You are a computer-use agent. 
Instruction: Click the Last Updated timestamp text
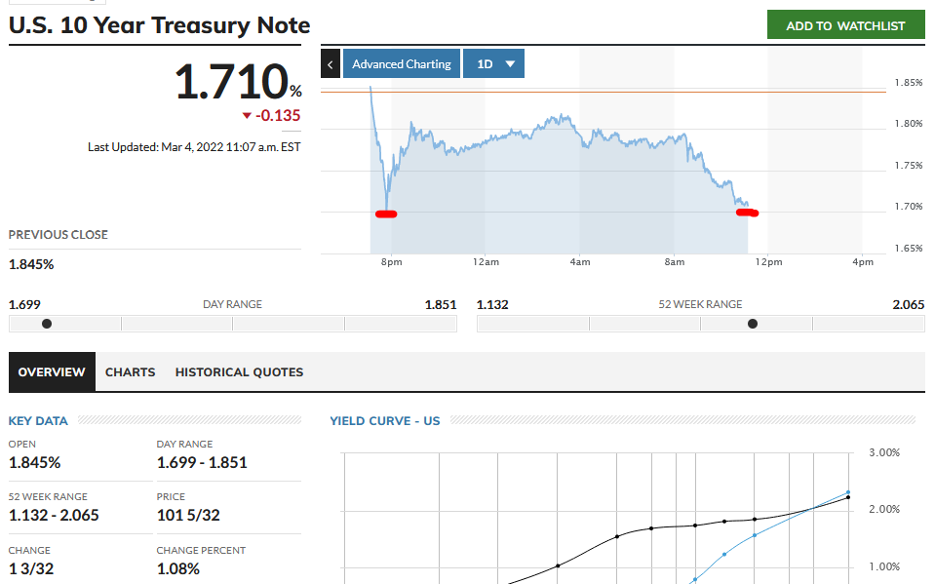click(194, 147)
